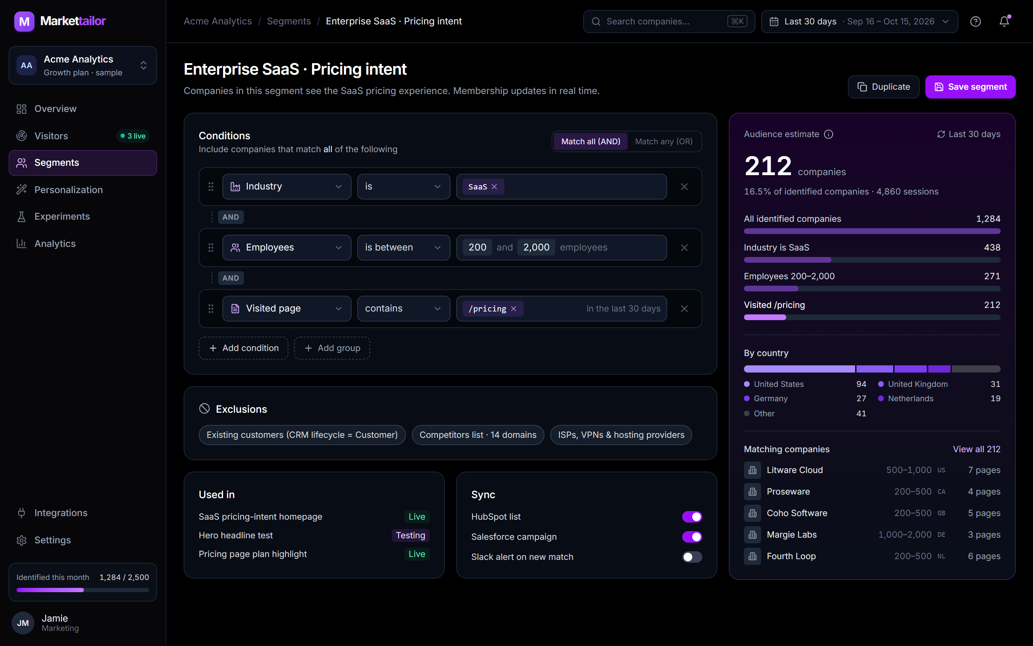Enable Slack alert on new match

point(692,557)
